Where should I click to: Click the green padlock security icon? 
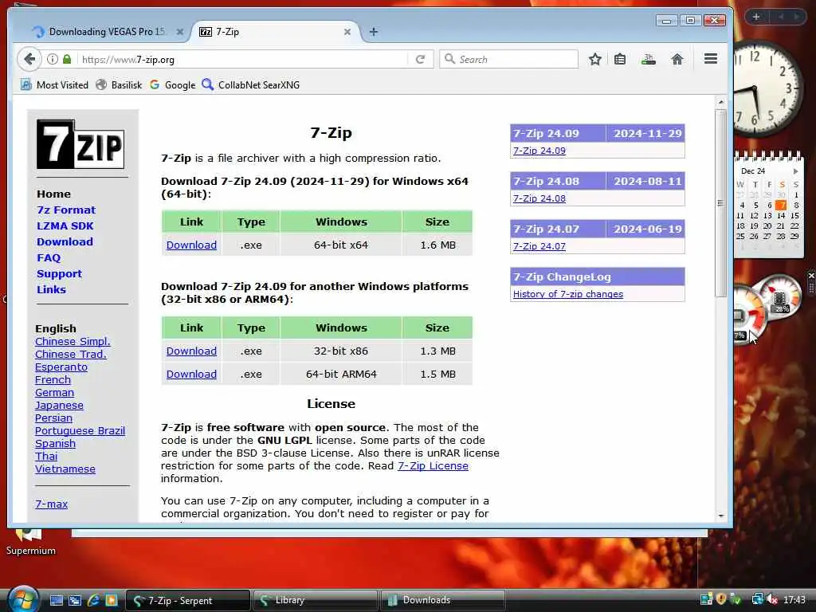(x=67, y=59)
